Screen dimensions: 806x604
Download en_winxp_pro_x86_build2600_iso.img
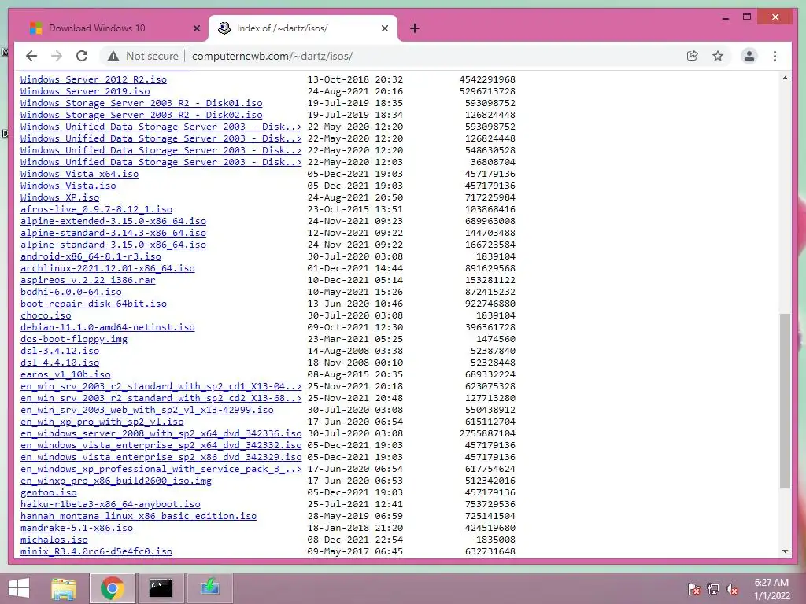pos(116,481)
